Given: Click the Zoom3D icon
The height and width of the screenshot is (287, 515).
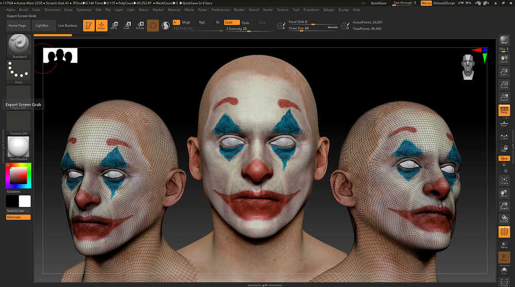Looking at the screenshot, I should coord(504,206).
